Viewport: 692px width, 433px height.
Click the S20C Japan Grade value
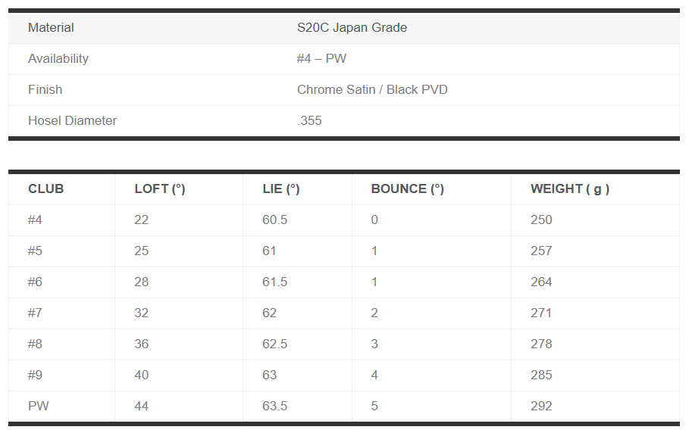coord(352,28)
